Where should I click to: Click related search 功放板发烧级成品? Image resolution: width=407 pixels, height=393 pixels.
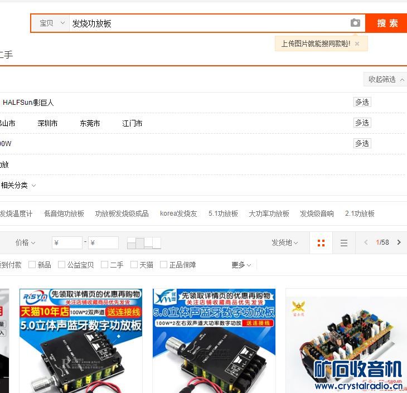click(122, 214)
